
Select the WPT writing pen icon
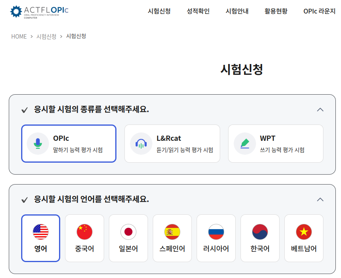point(244,142)
